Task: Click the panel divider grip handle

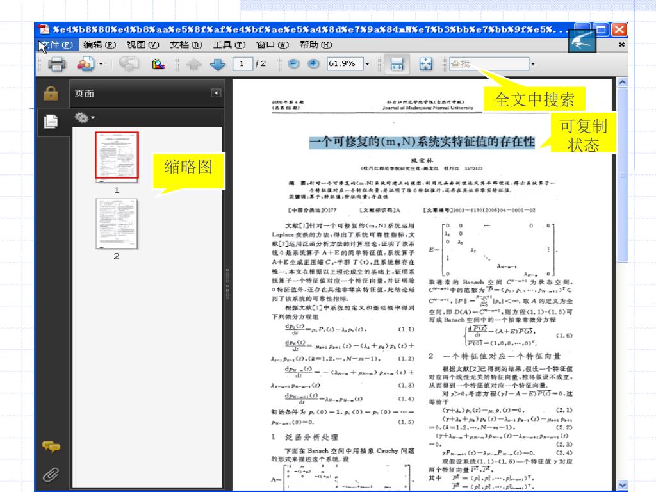Action: pos(227,283)
